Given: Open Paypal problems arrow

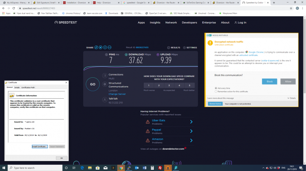Looking at the screenshot, I should pyautogui.click(x=191, y=131).
